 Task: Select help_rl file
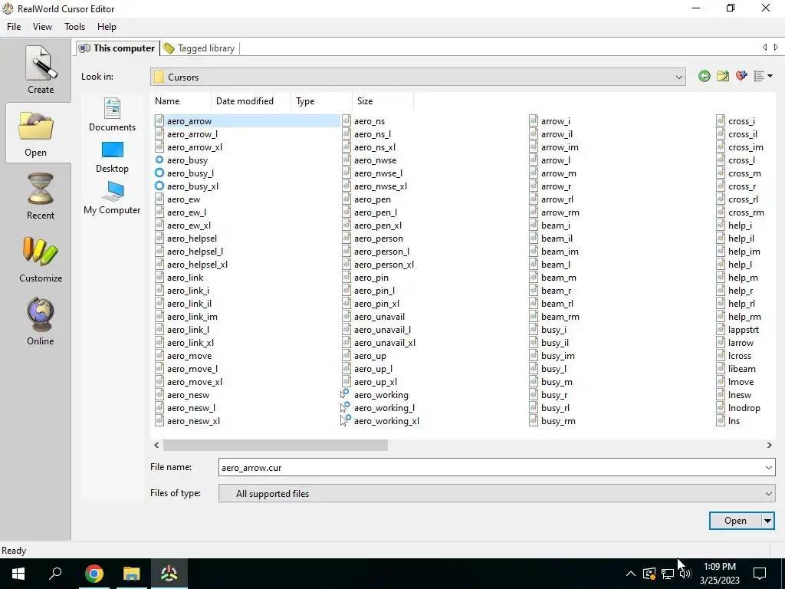[736, 304]
